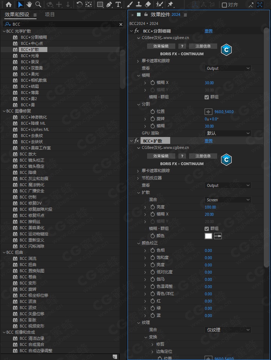
Task: Select BCC 镜头校正 preset
Action: [32, 160]
